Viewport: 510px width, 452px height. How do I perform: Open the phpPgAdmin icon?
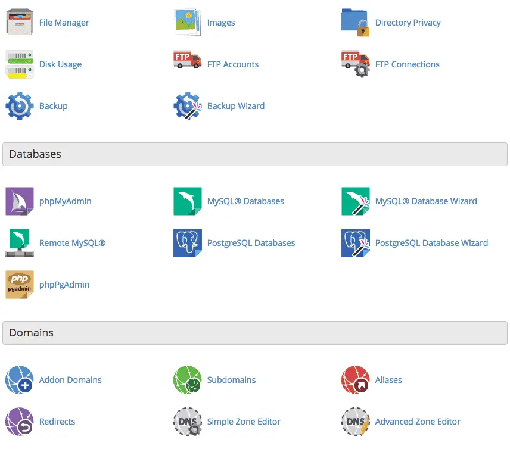click(x=20, y=285)
